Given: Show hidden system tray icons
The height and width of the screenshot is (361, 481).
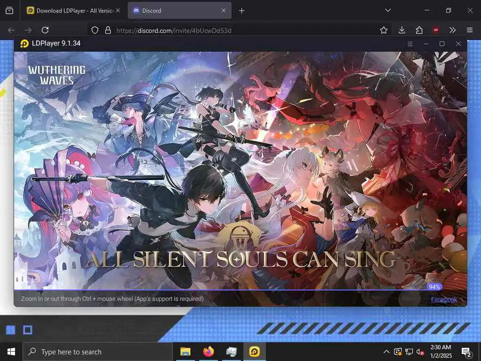Looking at the screenshot, I should (x=387, y=352).
